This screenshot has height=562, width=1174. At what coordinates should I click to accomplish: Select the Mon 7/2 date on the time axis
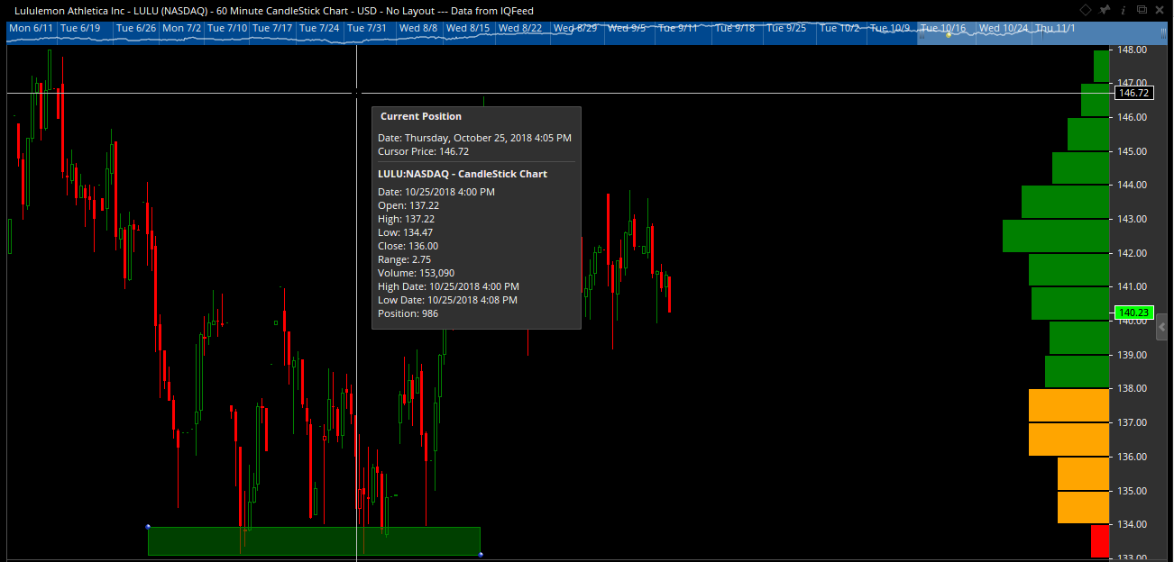click(182, 28)
